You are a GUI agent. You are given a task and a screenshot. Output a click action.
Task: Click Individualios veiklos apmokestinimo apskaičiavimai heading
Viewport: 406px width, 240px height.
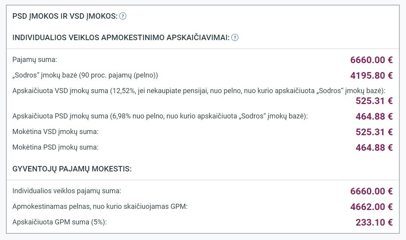pyautogui.click(x=121, y=38)
